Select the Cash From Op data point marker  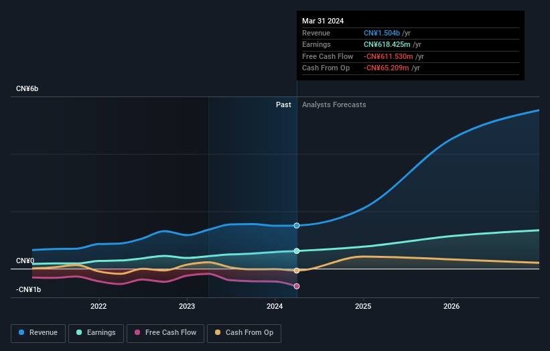point(297,271)
